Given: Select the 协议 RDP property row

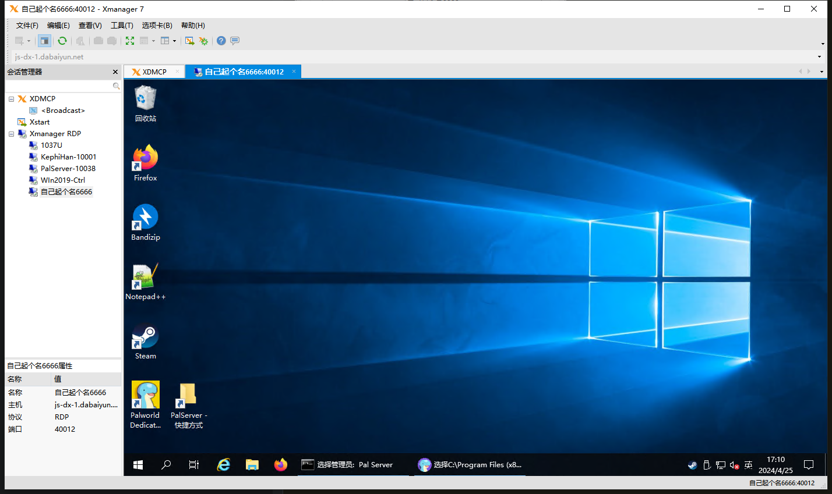Looking at the screenshot, I should click(x=63, y=417).
